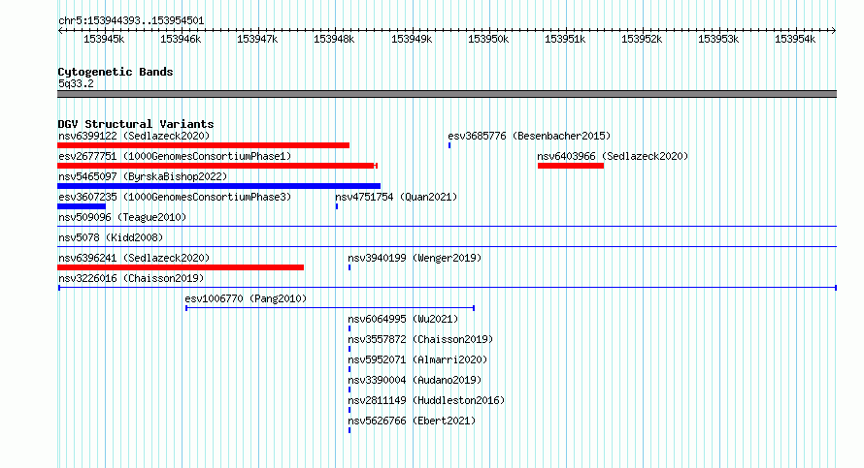Image resolution: width=864 pixels, height=468 pixels.
Task: Open nsv3390004 (Audano2019) label
Action: tap(415, 380)
